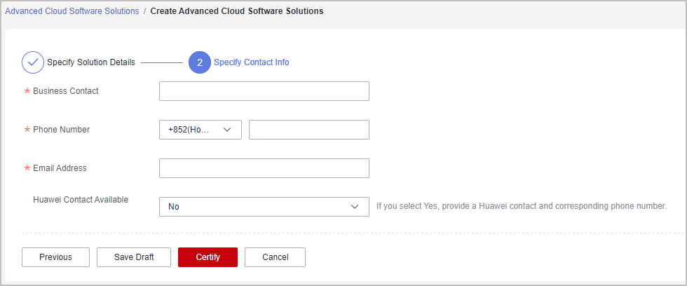
Task: Go to Specify Solution Details step
Action: point(91,62)
